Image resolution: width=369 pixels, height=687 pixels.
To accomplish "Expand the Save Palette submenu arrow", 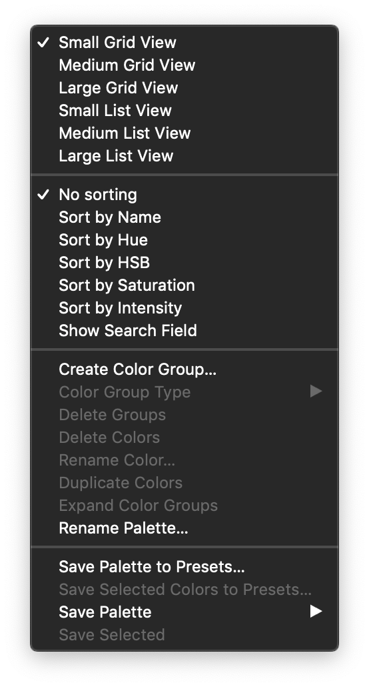I will point(316,612).
